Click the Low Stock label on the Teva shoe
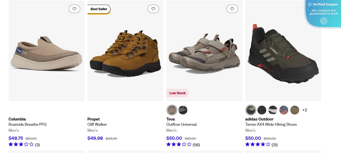The image size is (341, 153). click(x=177, y=93)
